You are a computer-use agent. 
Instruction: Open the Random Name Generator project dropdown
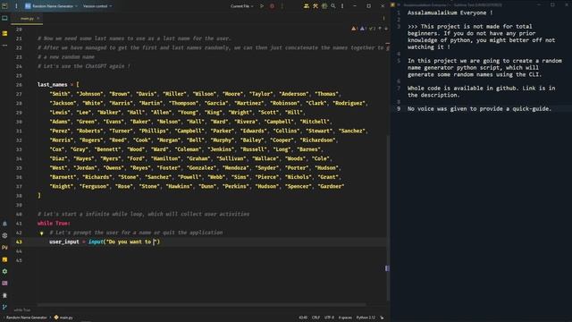[52, 6]
